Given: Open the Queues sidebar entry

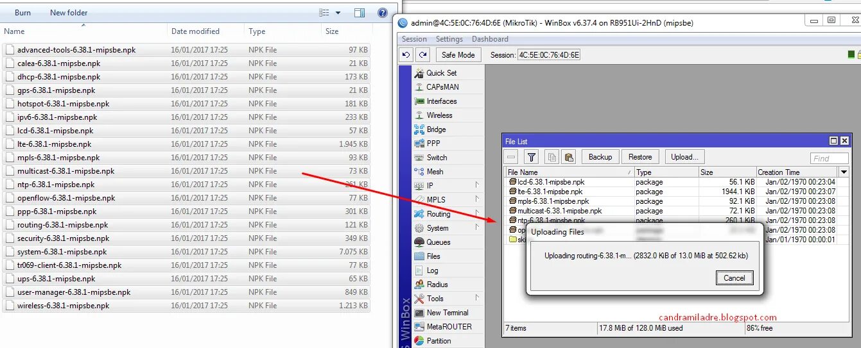Looking at the screenshot, I should 439,242.
